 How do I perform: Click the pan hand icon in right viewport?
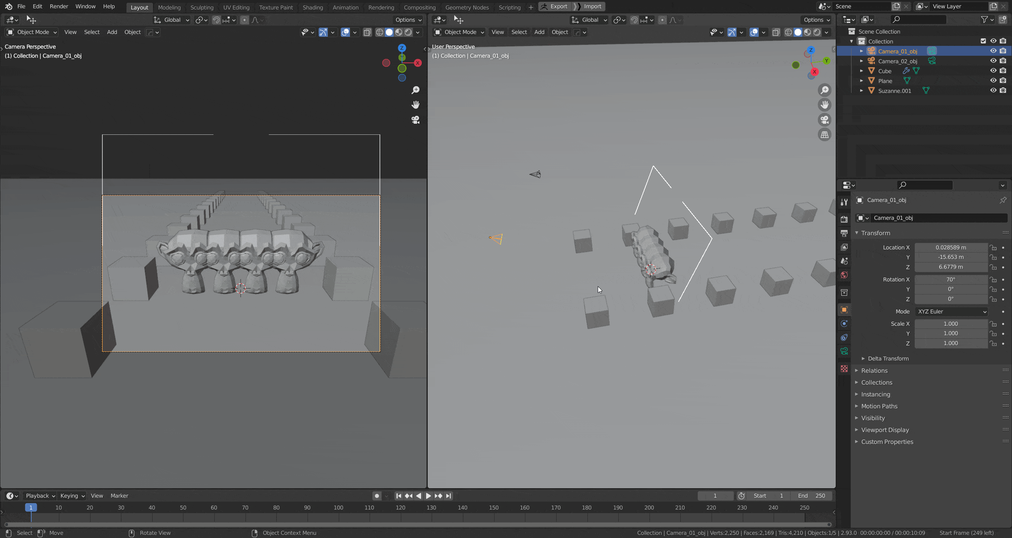pyautogui.click(x=825, y=105)
